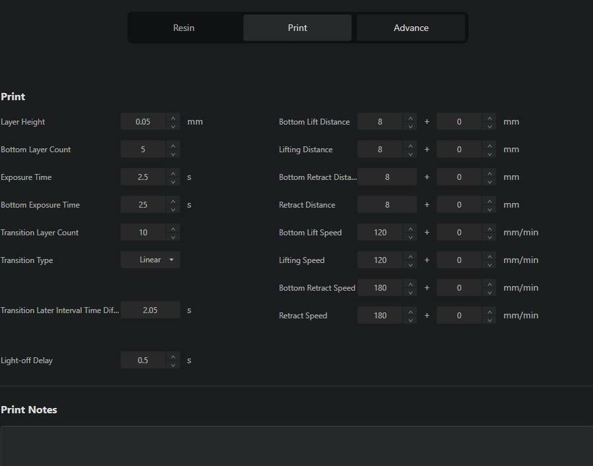Click the Bottom Retract Distance first field
Image resolution: width=593 pixels, height=466 pixels.
[x=387, y=177]
